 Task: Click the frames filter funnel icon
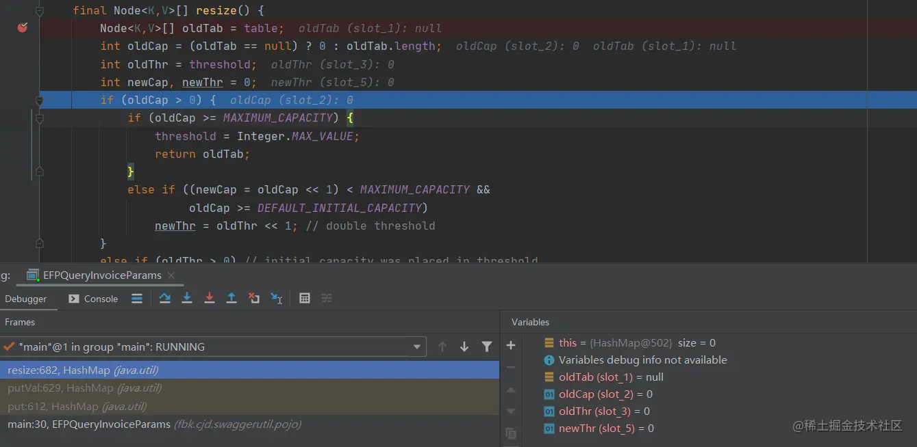(x=487, y=347)
